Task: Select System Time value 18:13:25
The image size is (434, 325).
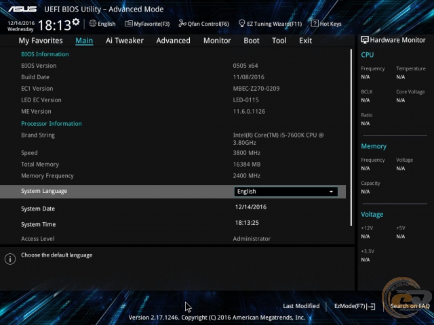Action: point(247,223)
